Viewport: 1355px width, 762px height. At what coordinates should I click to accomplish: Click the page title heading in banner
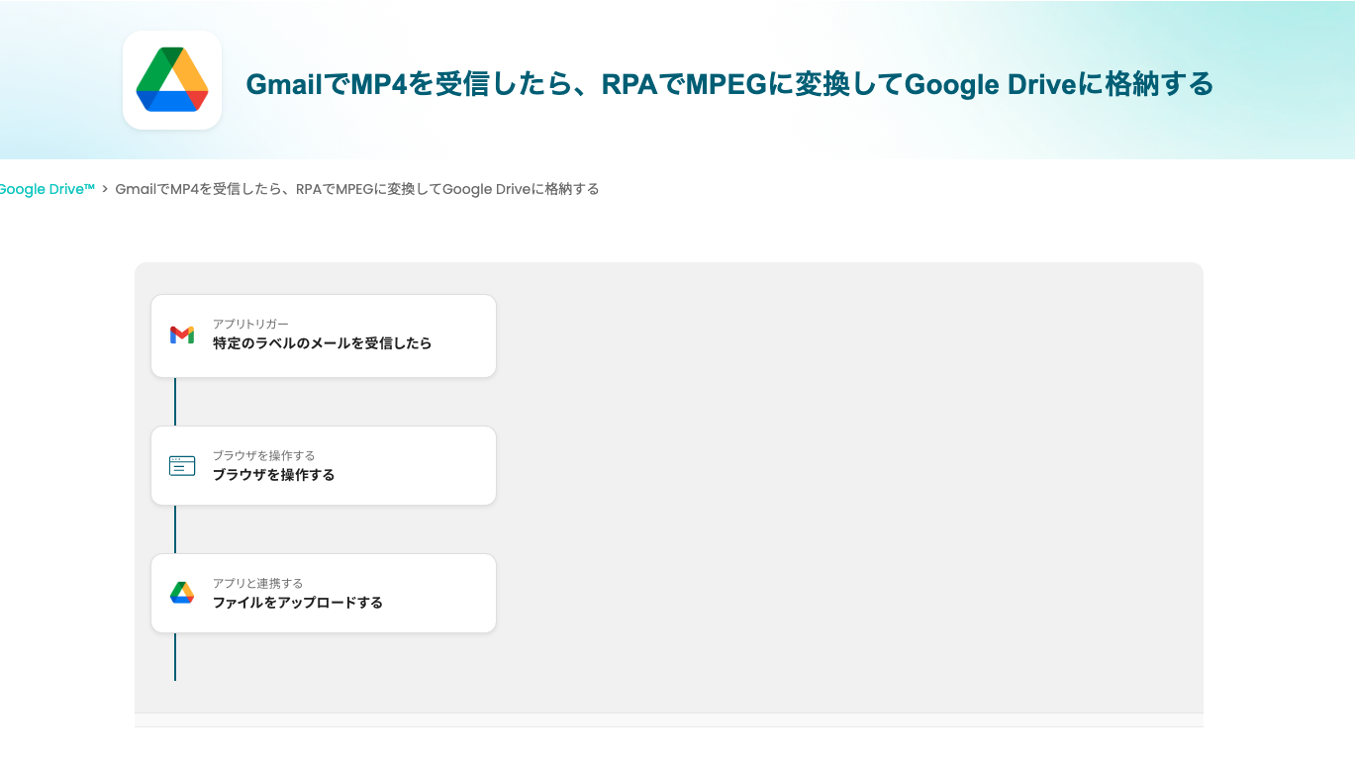coord(728,85)
